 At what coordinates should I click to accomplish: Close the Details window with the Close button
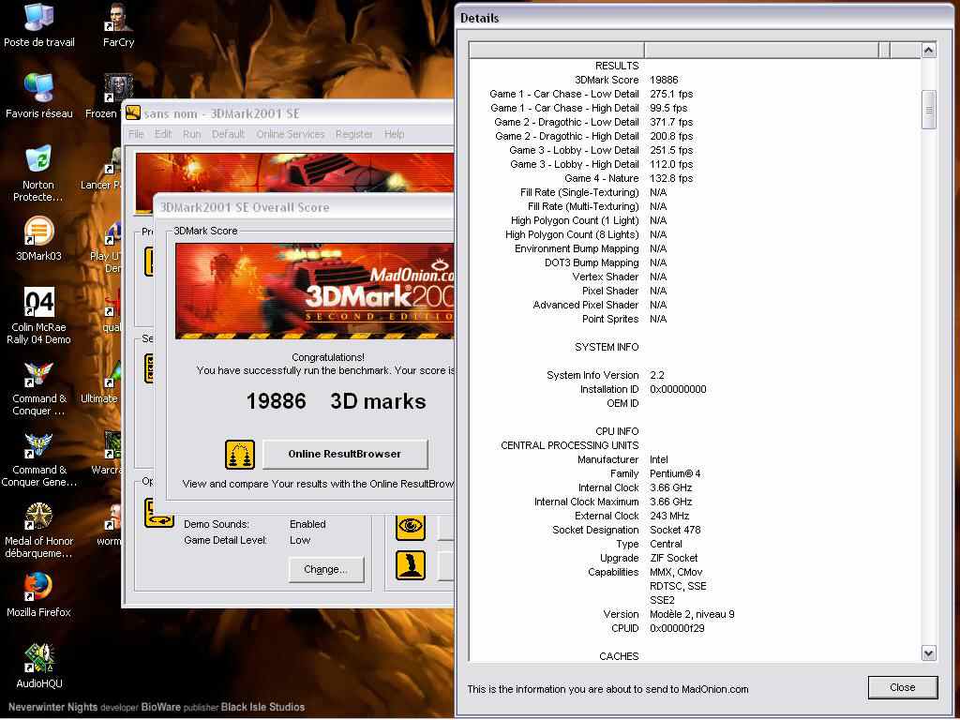tap(903, 687)
